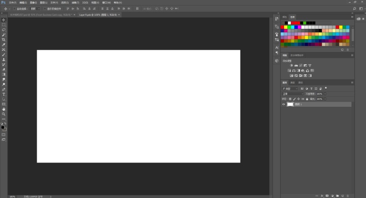Click the search icon in options bar
This screenshot has height=198, width=366.
pos(355,9)
